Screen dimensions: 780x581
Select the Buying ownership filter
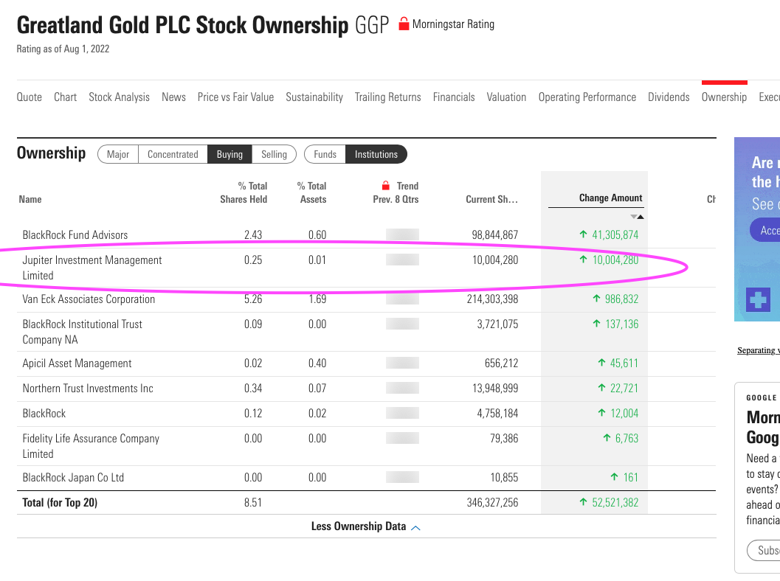229,154
